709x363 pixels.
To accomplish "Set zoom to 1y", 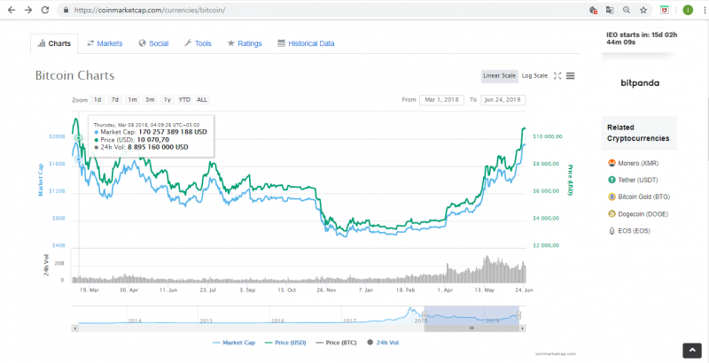I will coord(167,100).
